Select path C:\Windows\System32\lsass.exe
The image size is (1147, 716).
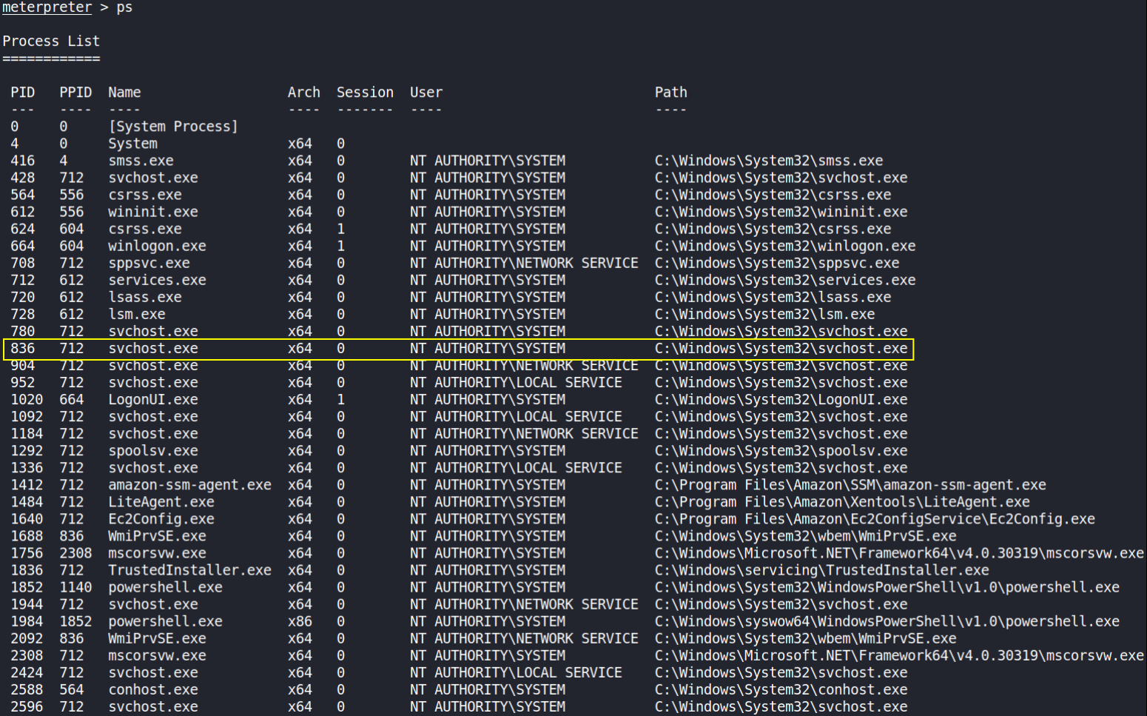(773, 297)
